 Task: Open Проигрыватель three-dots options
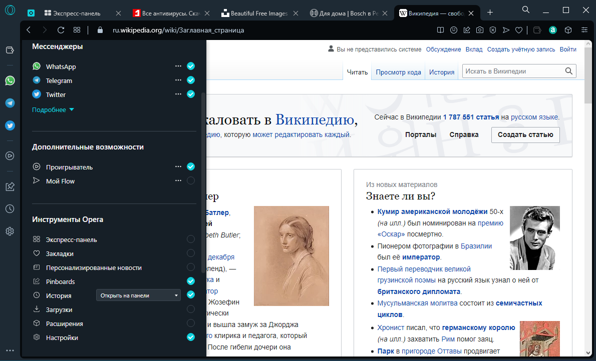pos(178,166)
